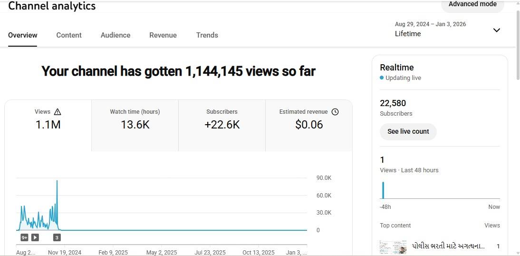Click the play icon marker under chart
Screen dimensions: 520x256
tap(35, 237)
